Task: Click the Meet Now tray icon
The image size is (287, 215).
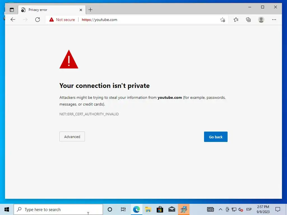Action: (227, 209)
